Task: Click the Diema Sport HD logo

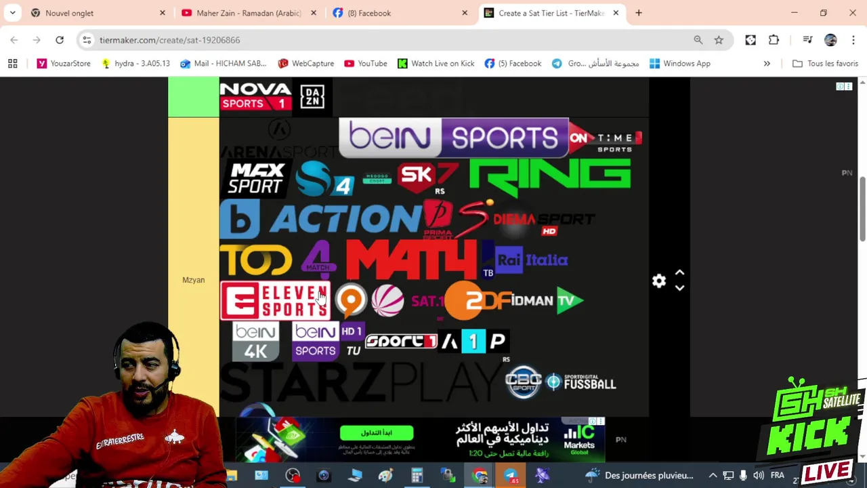Action: [543, 220]
